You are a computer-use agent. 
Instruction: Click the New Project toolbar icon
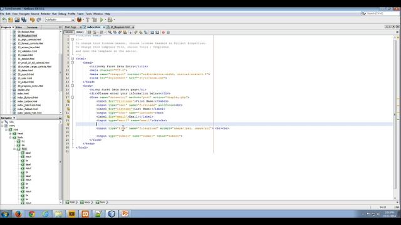[x=11, y=20]
